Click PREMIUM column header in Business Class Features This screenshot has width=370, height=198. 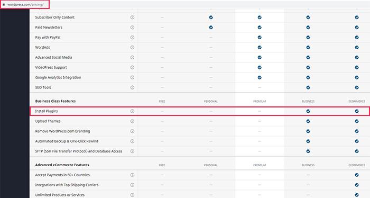point(260,101)
